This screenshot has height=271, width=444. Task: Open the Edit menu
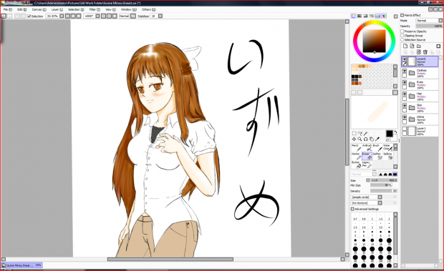click(x=21, y=9)
